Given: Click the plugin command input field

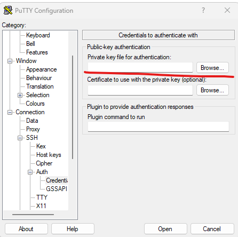Looking at the screenshot, I should pyautogui.click(x=158, y=127).
